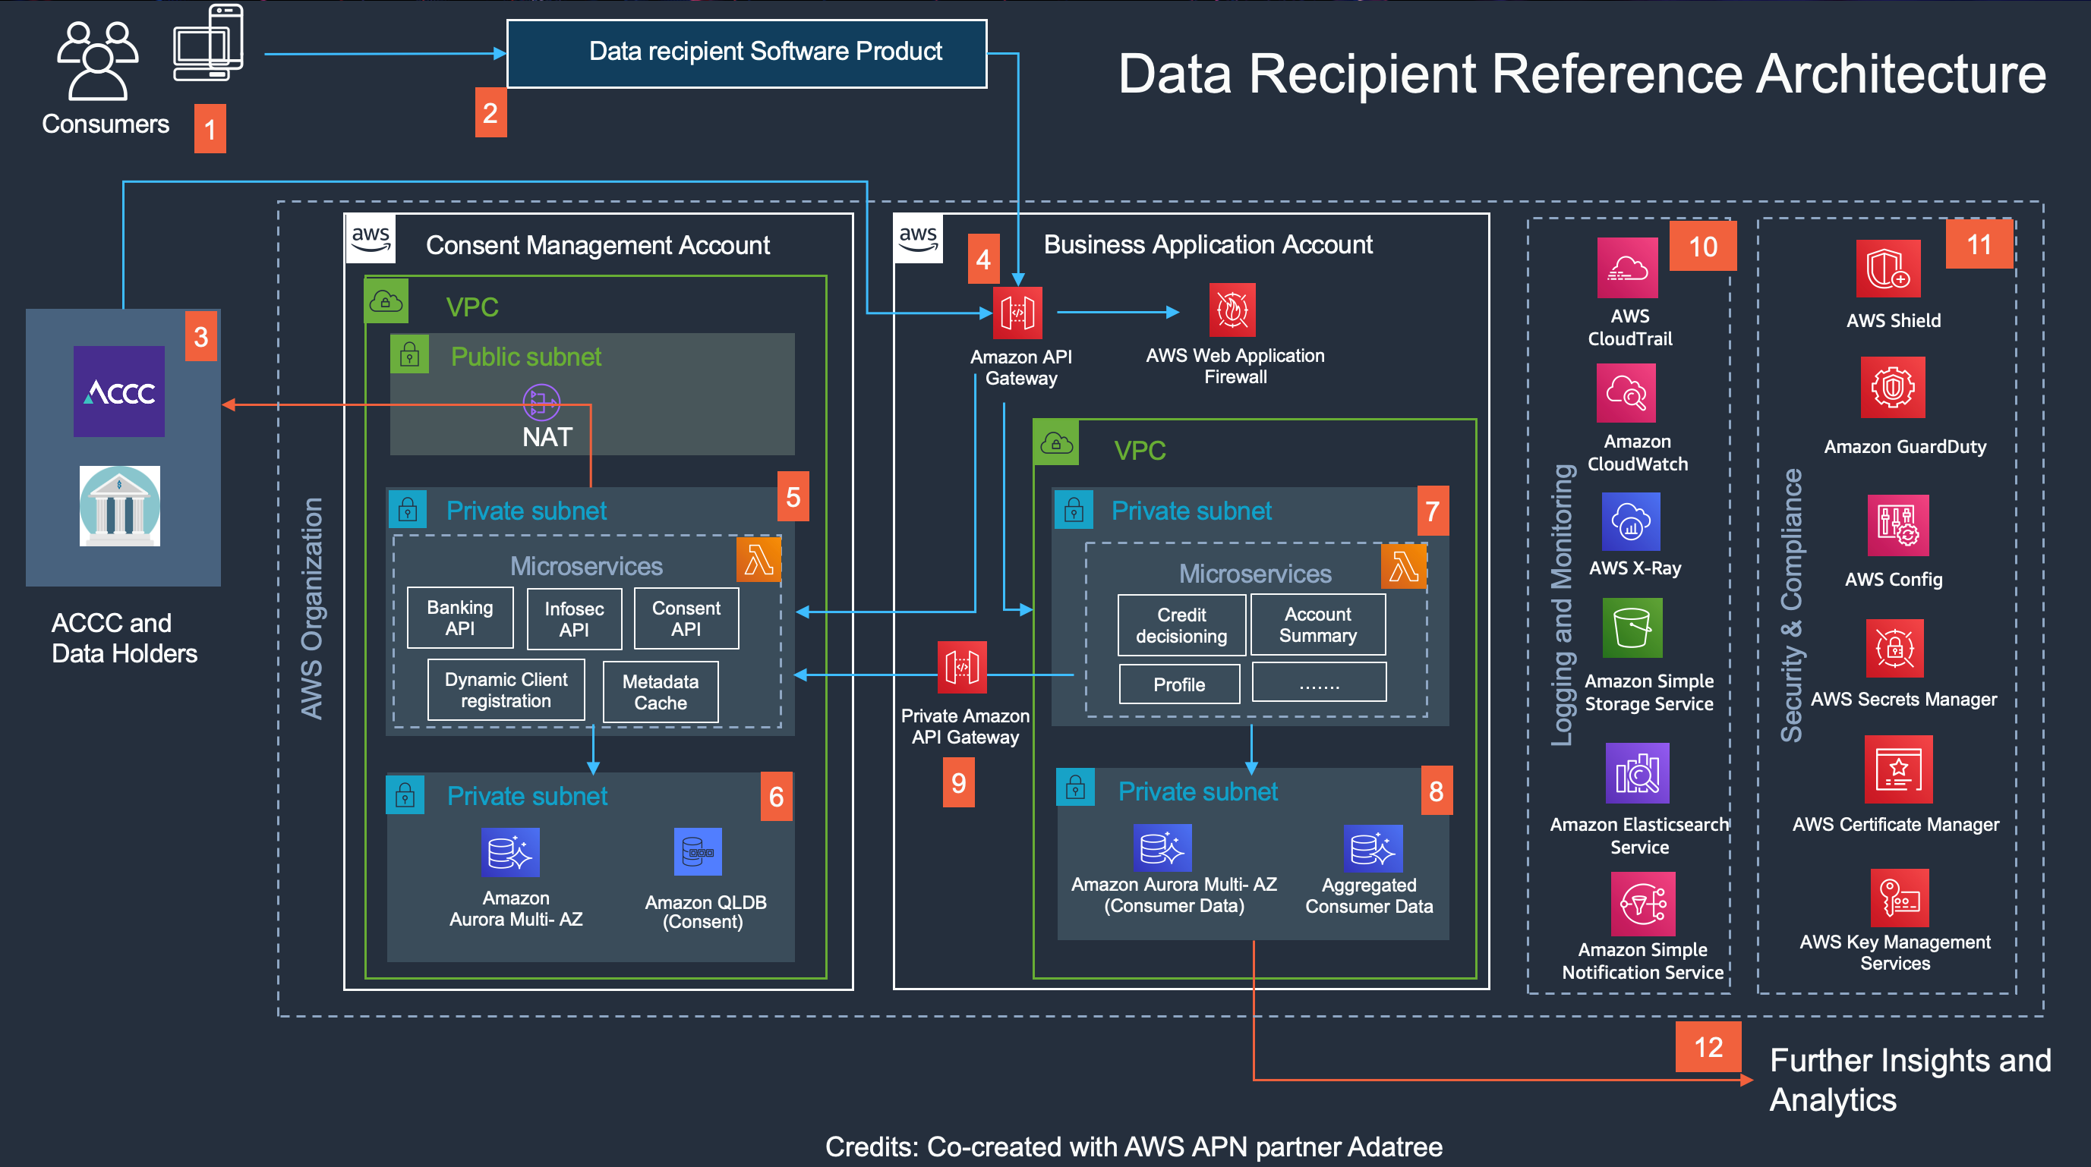Click the Amazon QLDB Consent icon

click(697, 851)
